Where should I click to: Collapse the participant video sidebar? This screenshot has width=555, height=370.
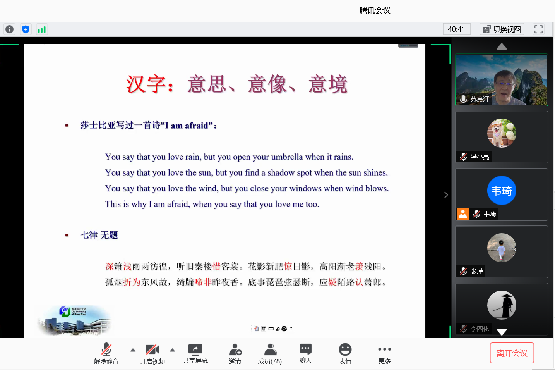(446, 195)
